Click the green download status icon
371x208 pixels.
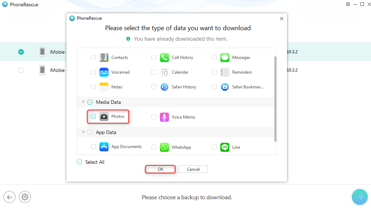click(x=128, y=39)
